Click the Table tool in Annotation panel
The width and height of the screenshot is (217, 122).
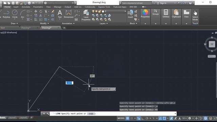click(x=76, y=20)
